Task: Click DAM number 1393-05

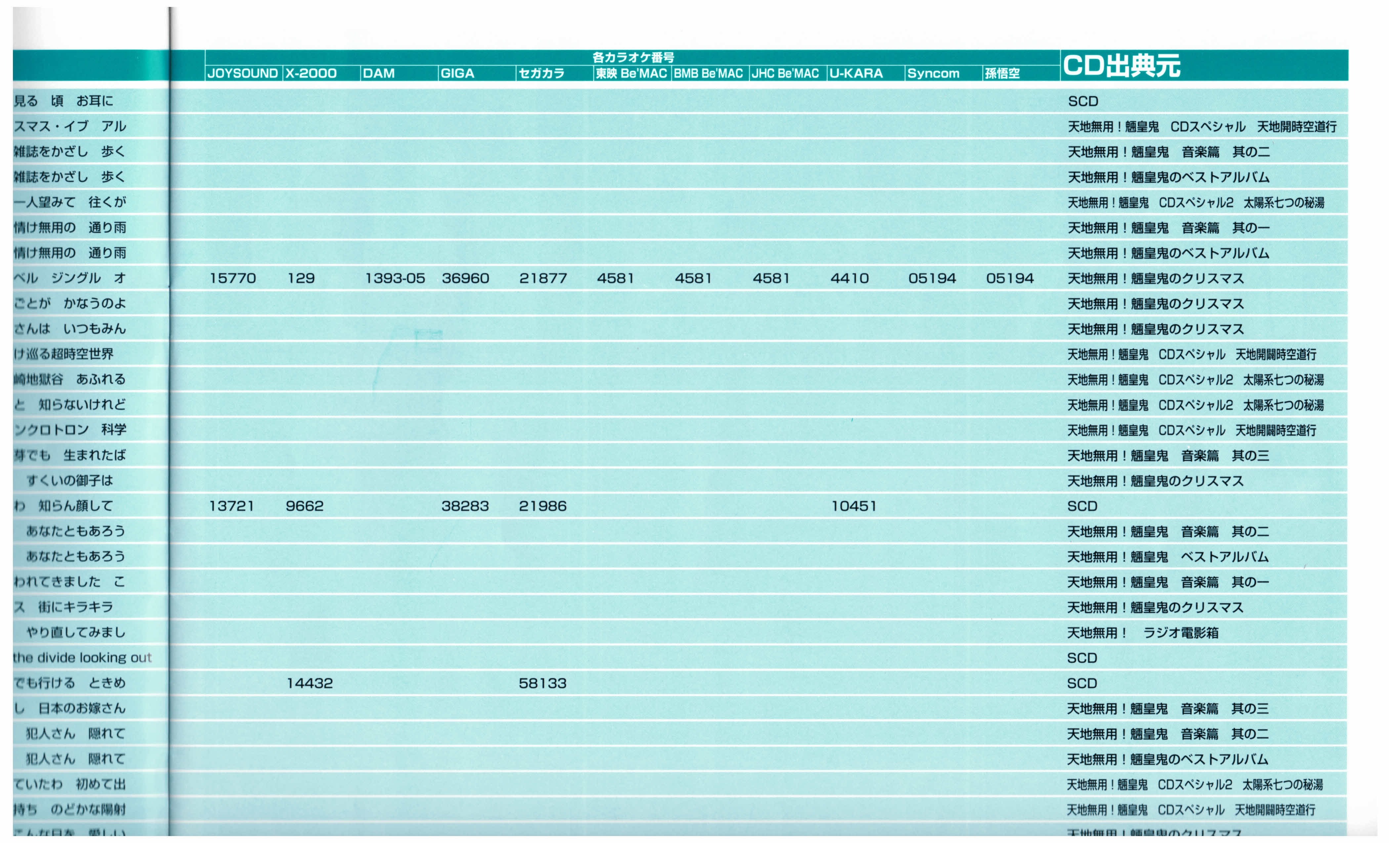Action: (395, 278)
